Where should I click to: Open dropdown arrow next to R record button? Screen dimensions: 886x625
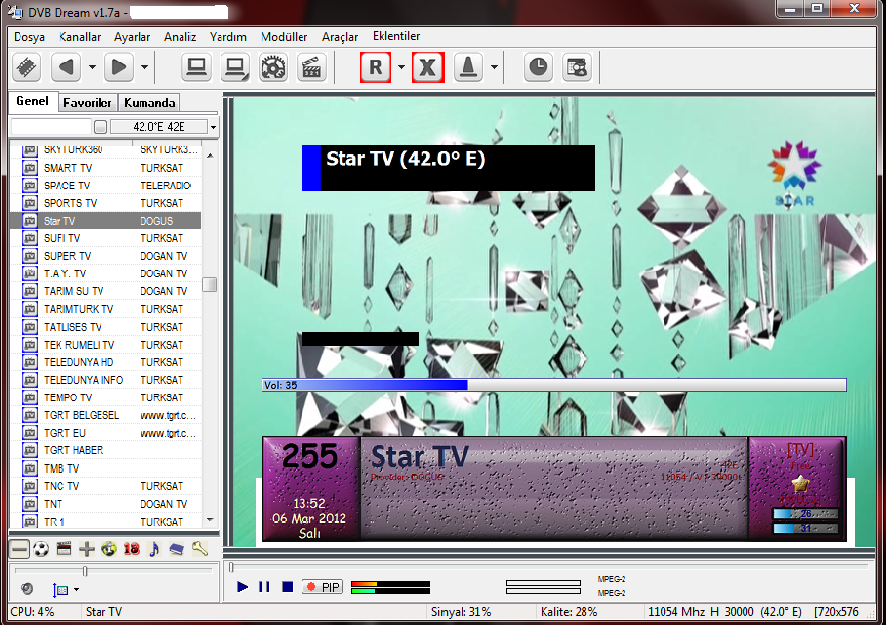click(x=401, y=67)
